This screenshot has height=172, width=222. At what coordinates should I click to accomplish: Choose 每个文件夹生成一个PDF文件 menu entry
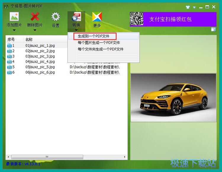104,49
